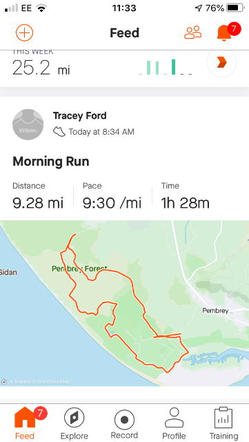The height and width of the screenshot is (442, 249).
Task: Open the Morning Run activity title
Action: click(51, 162)
